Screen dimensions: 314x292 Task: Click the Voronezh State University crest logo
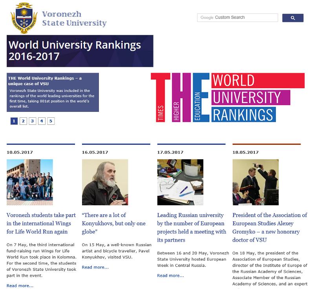24,18
